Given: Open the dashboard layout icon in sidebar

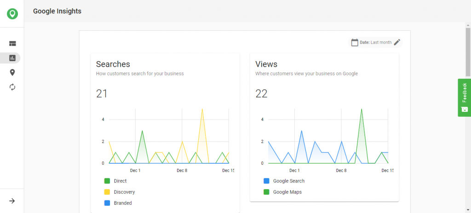Looking at the screenshot, I should click(x=12, y=44).
